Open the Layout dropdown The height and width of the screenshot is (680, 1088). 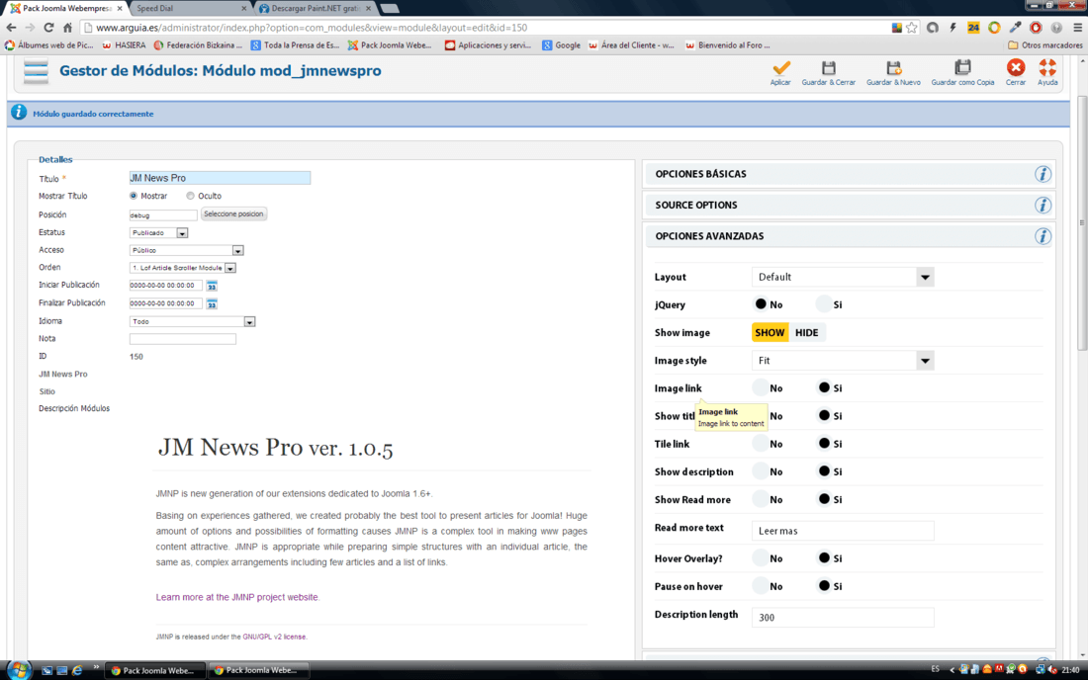tap(843, 278)
